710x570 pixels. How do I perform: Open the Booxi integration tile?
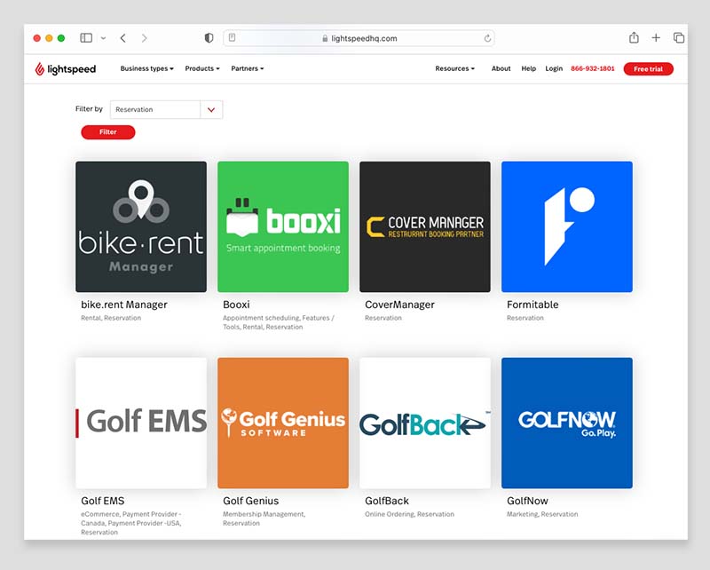pos(282,226)
